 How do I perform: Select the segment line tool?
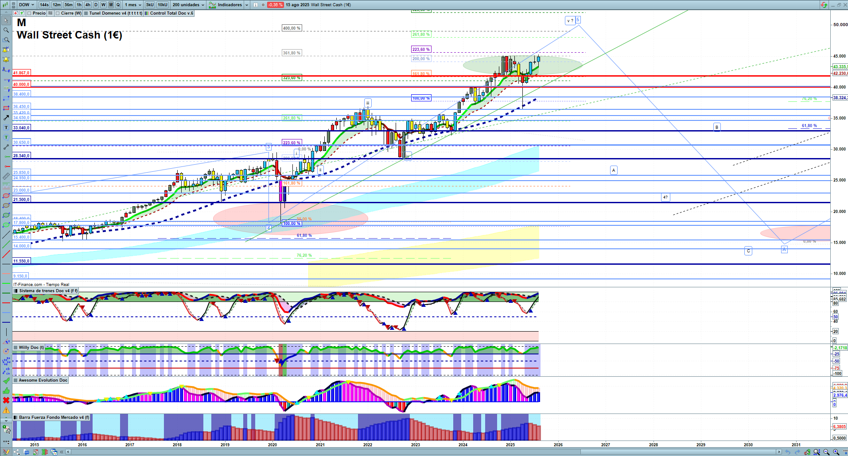point(6,147)
